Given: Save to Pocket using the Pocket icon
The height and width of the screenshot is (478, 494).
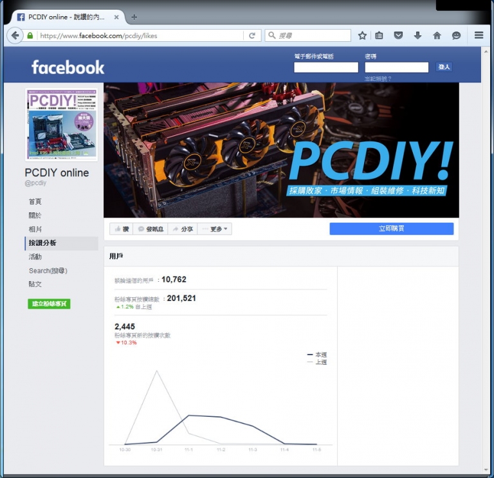Looking at the screenshot, I should pyautogui.click(x=398, y=35).
